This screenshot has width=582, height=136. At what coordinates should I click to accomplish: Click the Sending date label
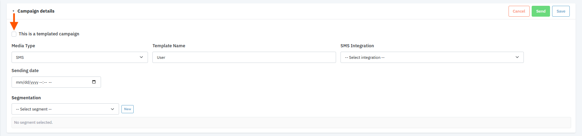pos(25,71)
